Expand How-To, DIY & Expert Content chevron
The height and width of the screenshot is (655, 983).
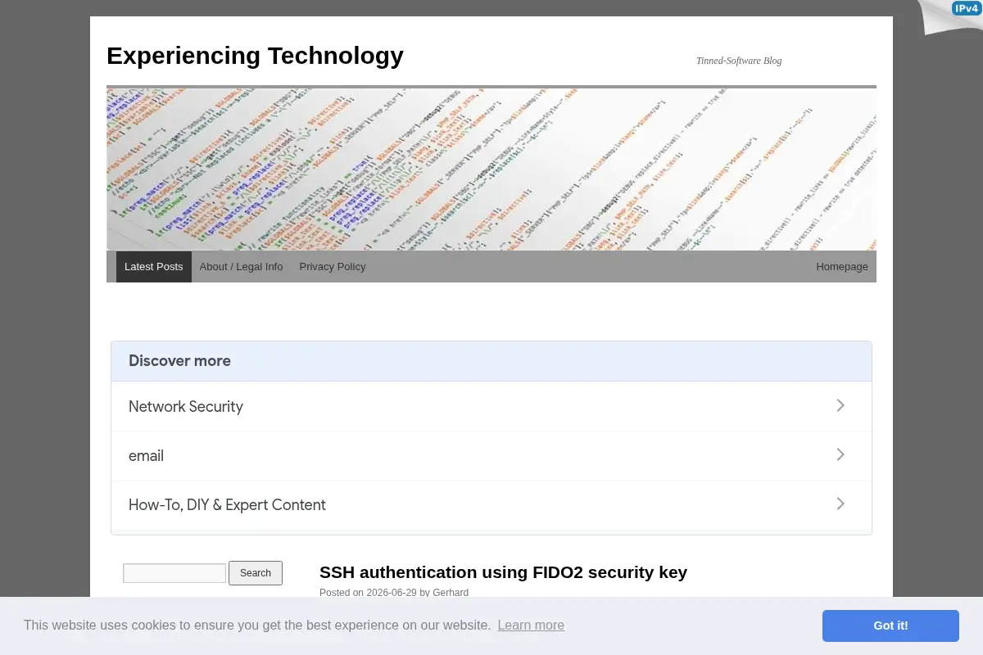pyautogui.click(x=840, y=504)
